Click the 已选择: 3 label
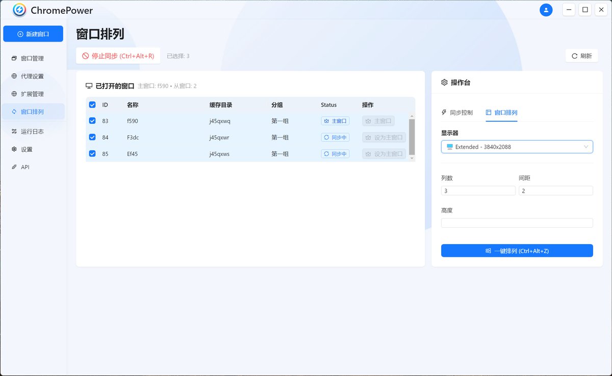The width and height of the screenshot is (612, 376). (178, 56)
